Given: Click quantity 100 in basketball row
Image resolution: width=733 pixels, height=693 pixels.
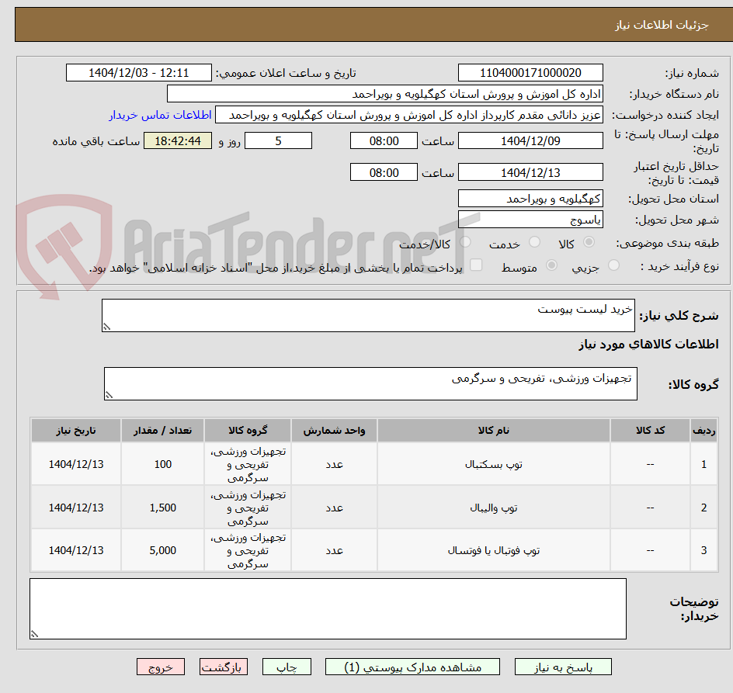Looking at the screenshot, I should pyautogui.click(x=163, y=465).
